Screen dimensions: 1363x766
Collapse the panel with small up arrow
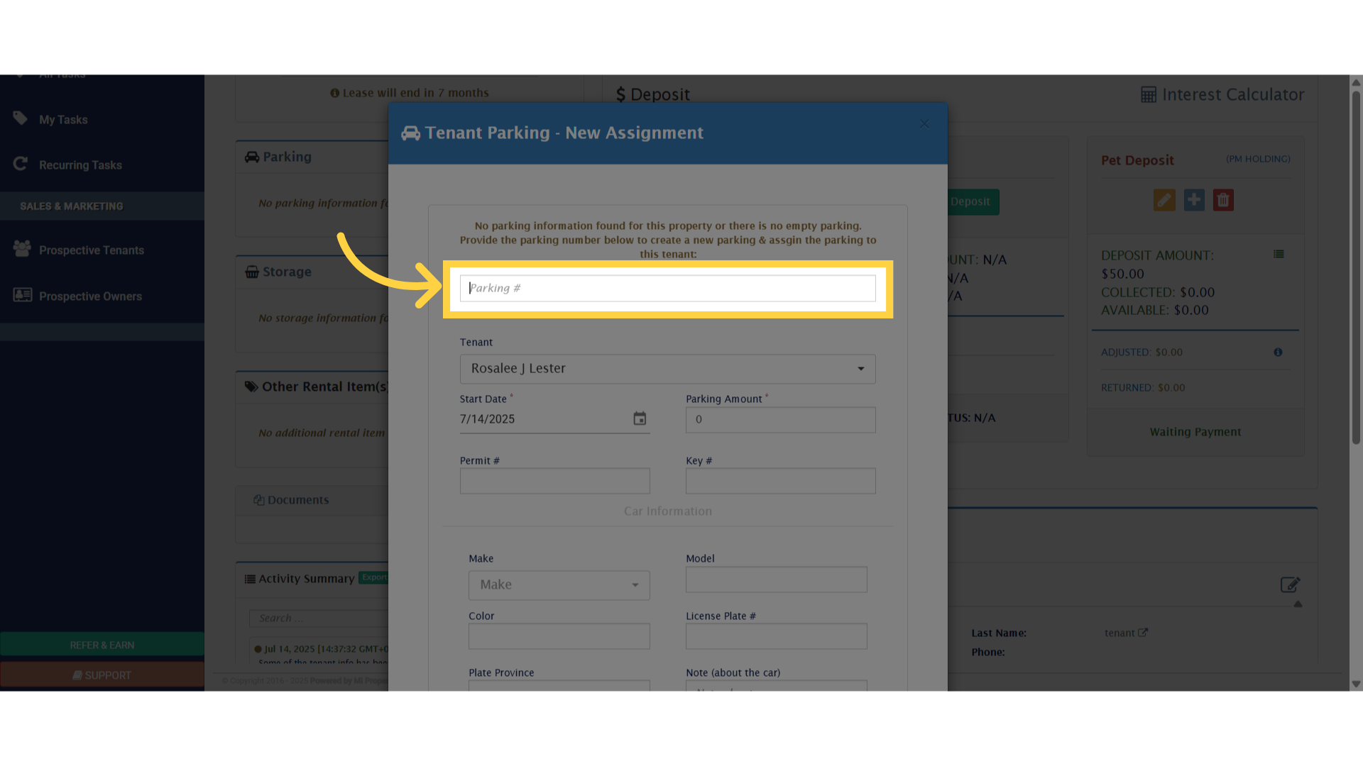point(1298,604)
